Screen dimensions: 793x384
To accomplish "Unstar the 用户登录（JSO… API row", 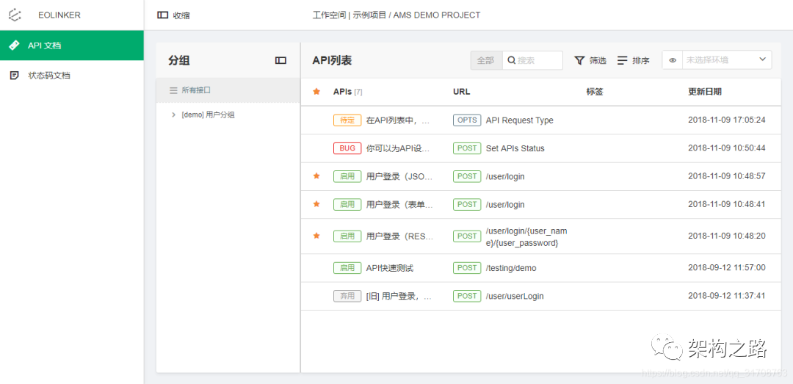I will coord(316,176).
